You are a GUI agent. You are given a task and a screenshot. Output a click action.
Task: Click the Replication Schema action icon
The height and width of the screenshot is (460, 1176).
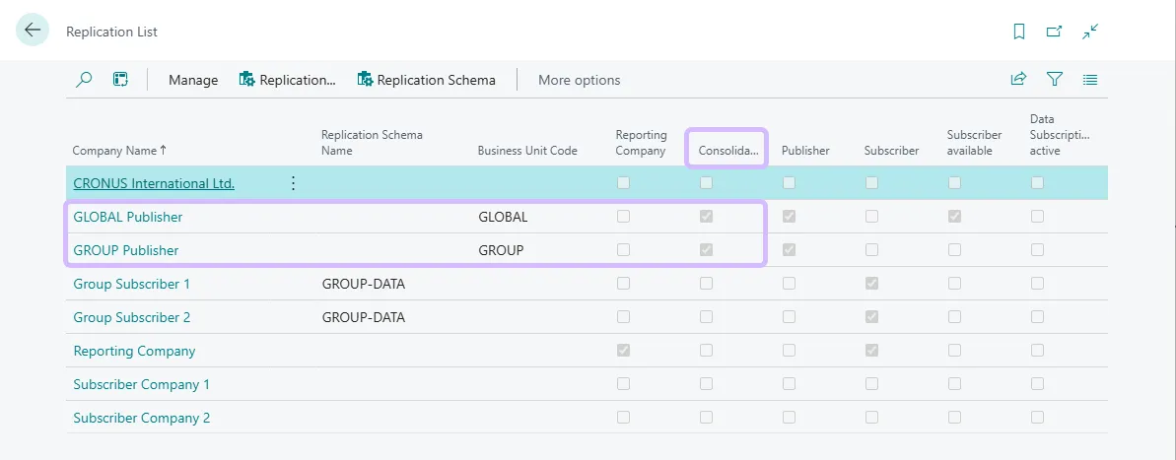coord(366,80)
